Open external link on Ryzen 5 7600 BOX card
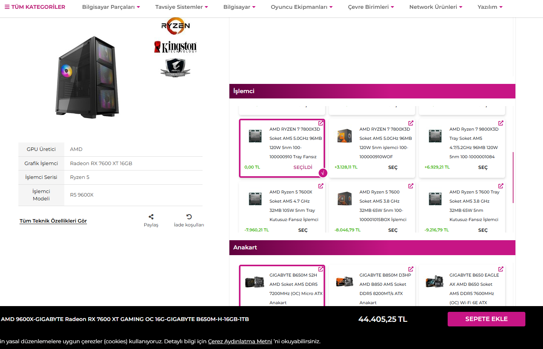Image resolution: width=543 pixels, height=349 pixels. click(x=411, y=186)
